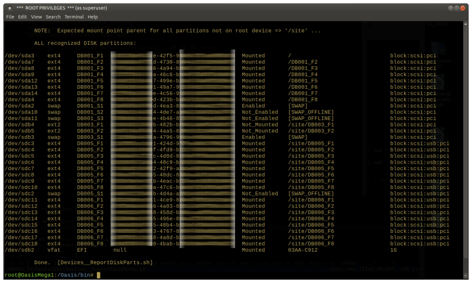Click Not_Enabled status for /dev/sdc2
The width and height of the screenshot is (472, 283).
point(260,194)
